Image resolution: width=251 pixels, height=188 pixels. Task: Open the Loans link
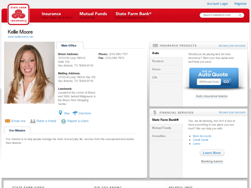[196, 144]
